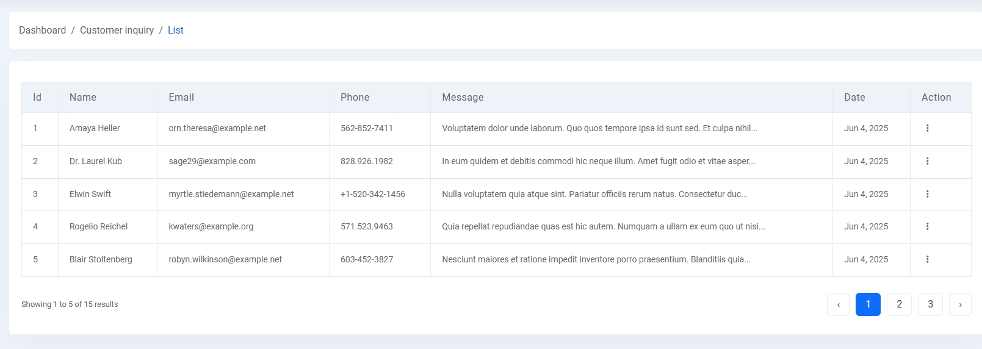Screen dimensions: 982x349
Task: Click phone number +1-520-342-1456
Action: point(373,194)
